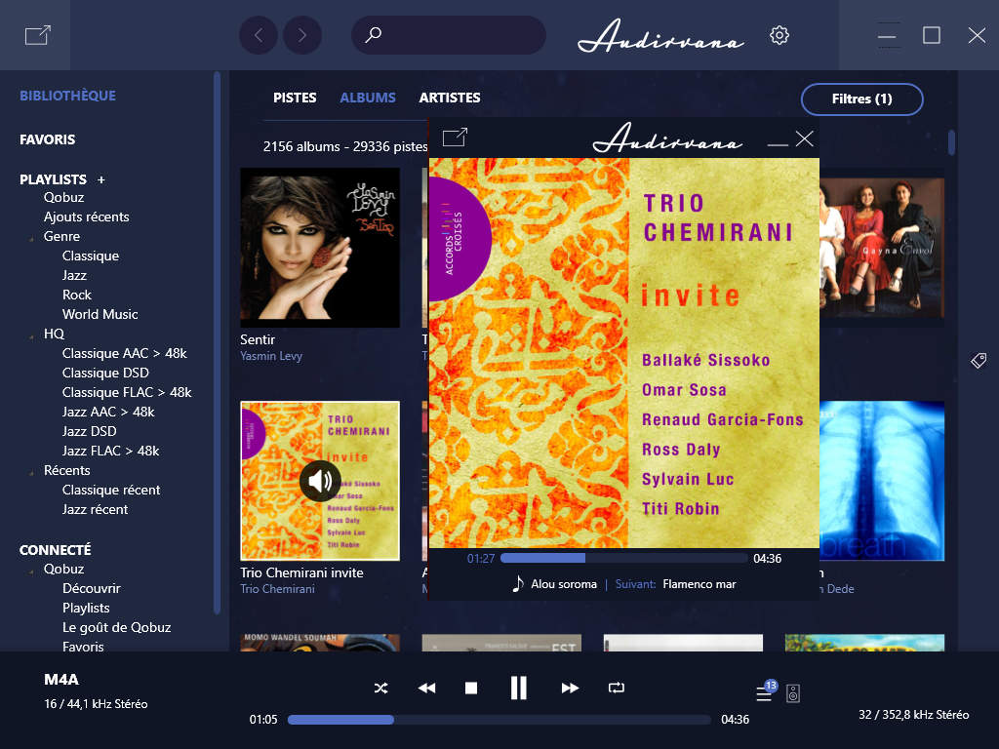Click the sidebar vertical scrollbar
999x749 pixels.
coord(217,342)
